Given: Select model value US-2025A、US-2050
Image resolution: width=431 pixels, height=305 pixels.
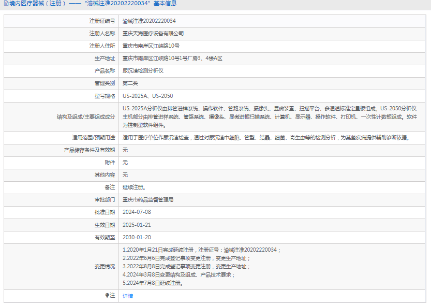Looking at the screenshot, I should pos(148,96).
